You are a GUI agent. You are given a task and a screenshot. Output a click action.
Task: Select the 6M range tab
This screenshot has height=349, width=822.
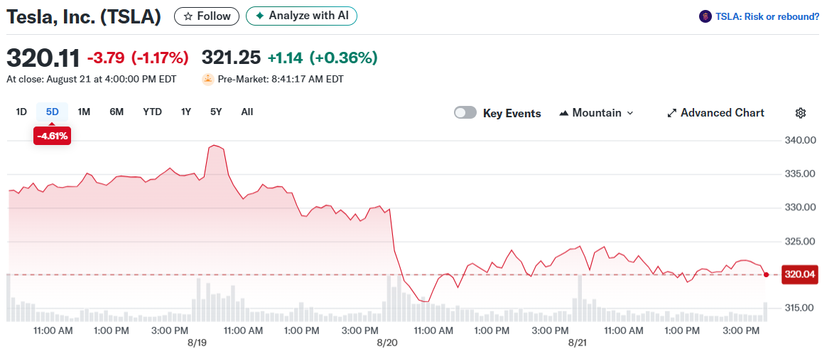click(117, 112)
